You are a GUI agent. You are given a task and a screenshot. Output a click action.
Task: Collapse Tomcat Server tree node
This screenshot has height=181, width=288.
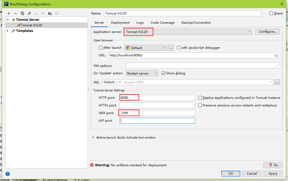pyautogui.click(x=8, y=19)
